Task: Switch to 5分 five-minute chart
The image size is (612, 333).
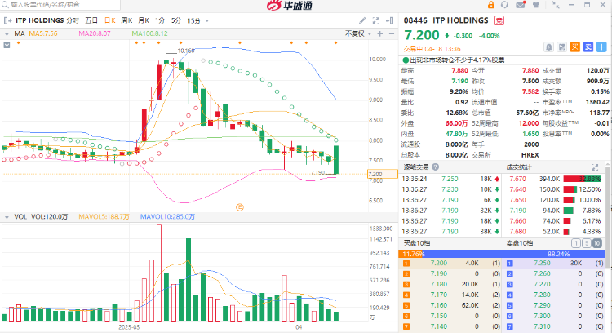Action: tap(176, 20)
